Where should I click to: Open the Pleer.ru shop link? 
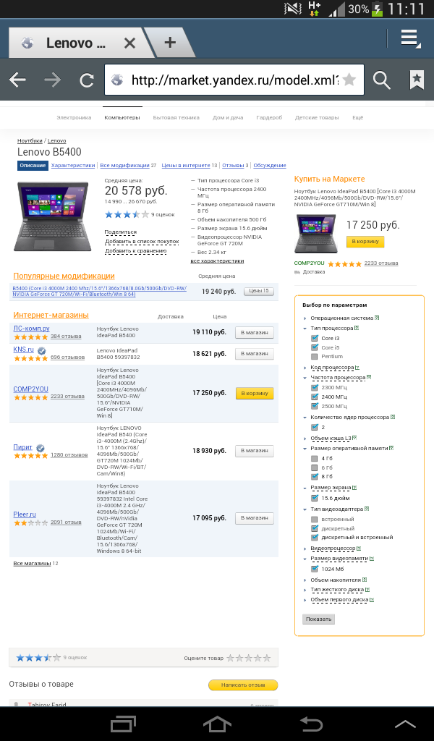(25, 515)
